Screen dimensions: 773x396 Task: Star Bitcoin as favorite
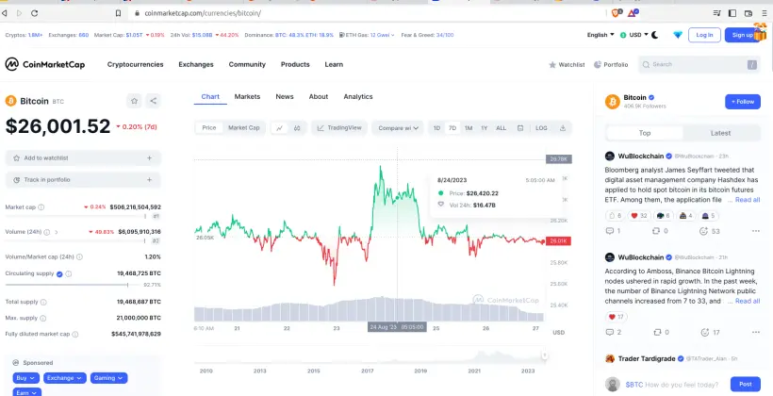click(x=134, y=101)
